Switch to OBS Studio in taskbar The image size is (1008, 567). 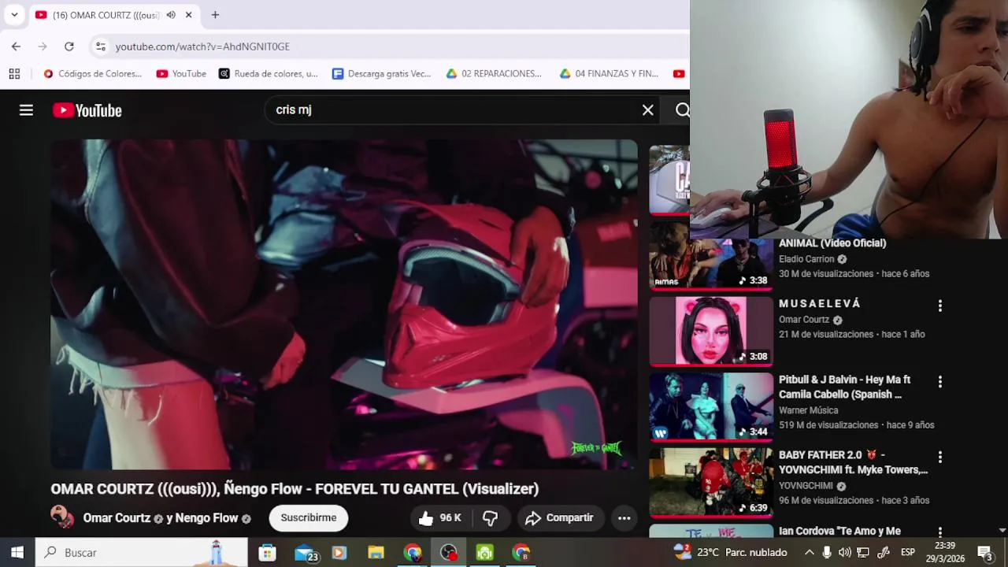[448, 552]
